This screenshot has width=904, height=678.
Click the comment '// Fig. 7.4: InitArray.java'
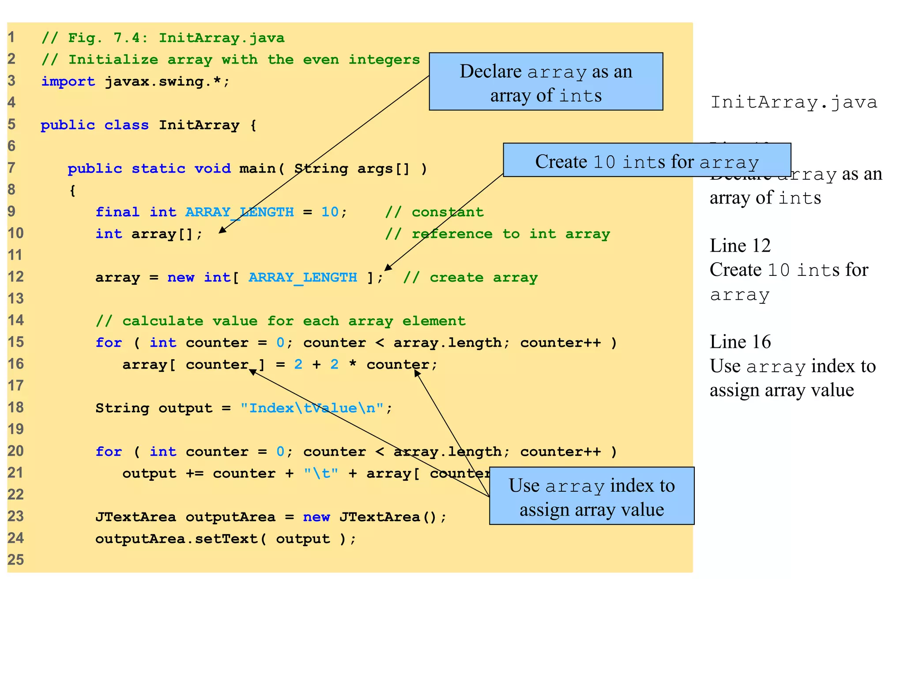[x=163, y=38]
